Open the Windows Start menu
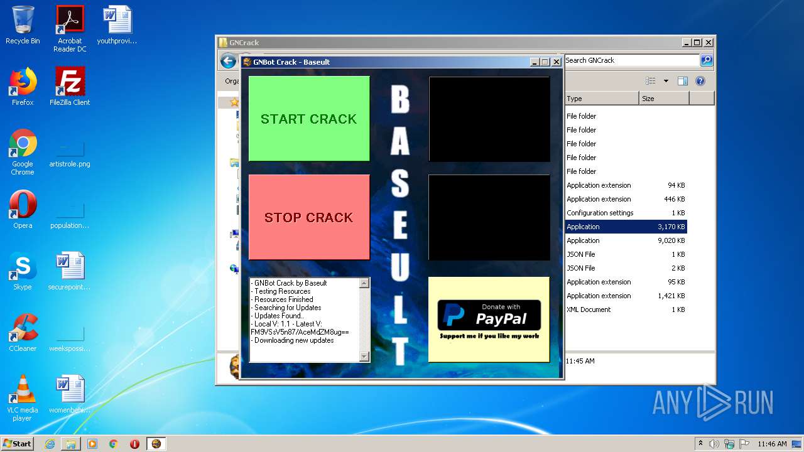Viewport: 804px width, 452px height. click(18, 443)
